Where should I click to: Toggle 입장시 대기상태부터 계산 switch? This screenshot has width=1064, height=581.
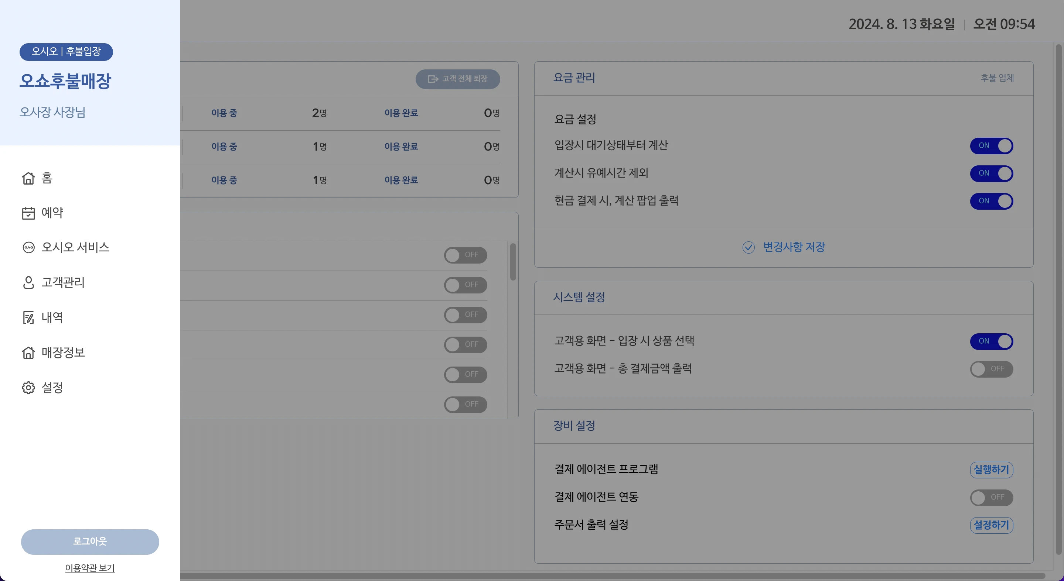click(991, 146)
